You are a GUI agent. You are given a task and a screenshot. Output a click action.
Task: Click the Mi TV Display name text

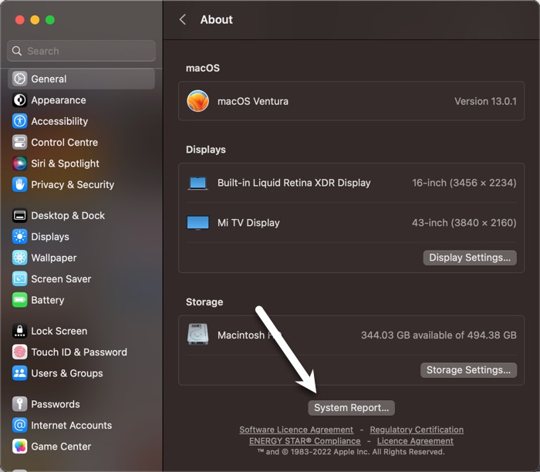[x=248, y=223]
